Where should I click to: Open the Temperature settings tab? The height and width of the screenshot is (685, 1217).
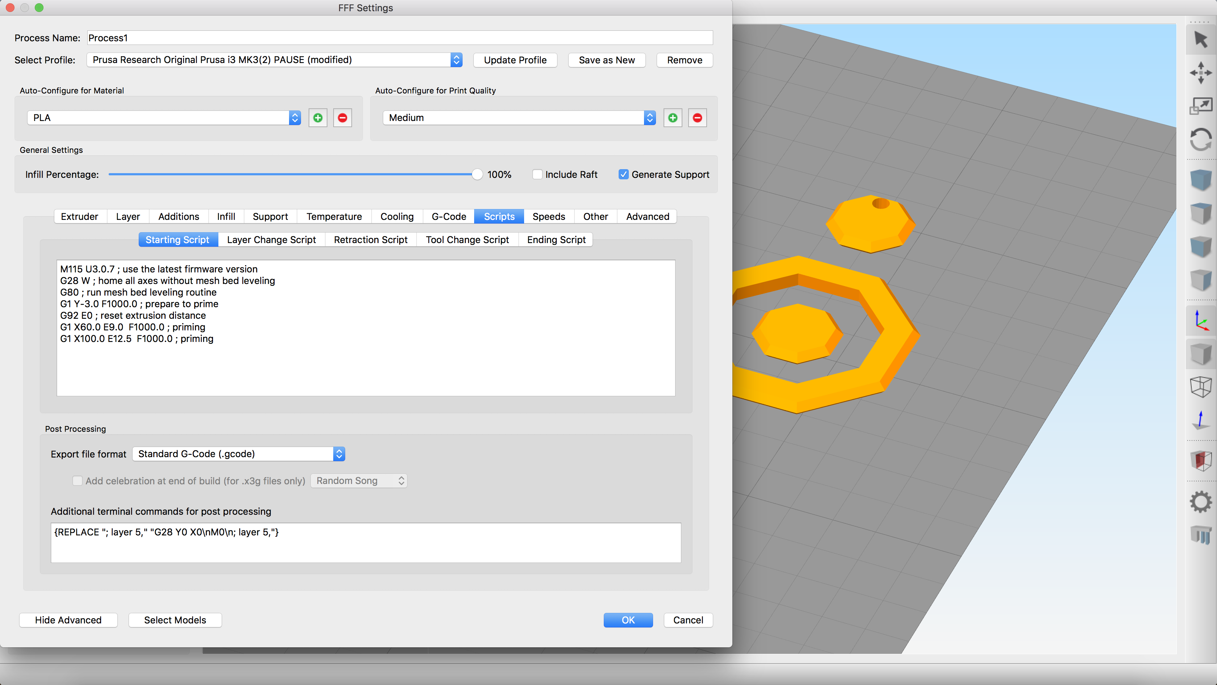(334, 216)
